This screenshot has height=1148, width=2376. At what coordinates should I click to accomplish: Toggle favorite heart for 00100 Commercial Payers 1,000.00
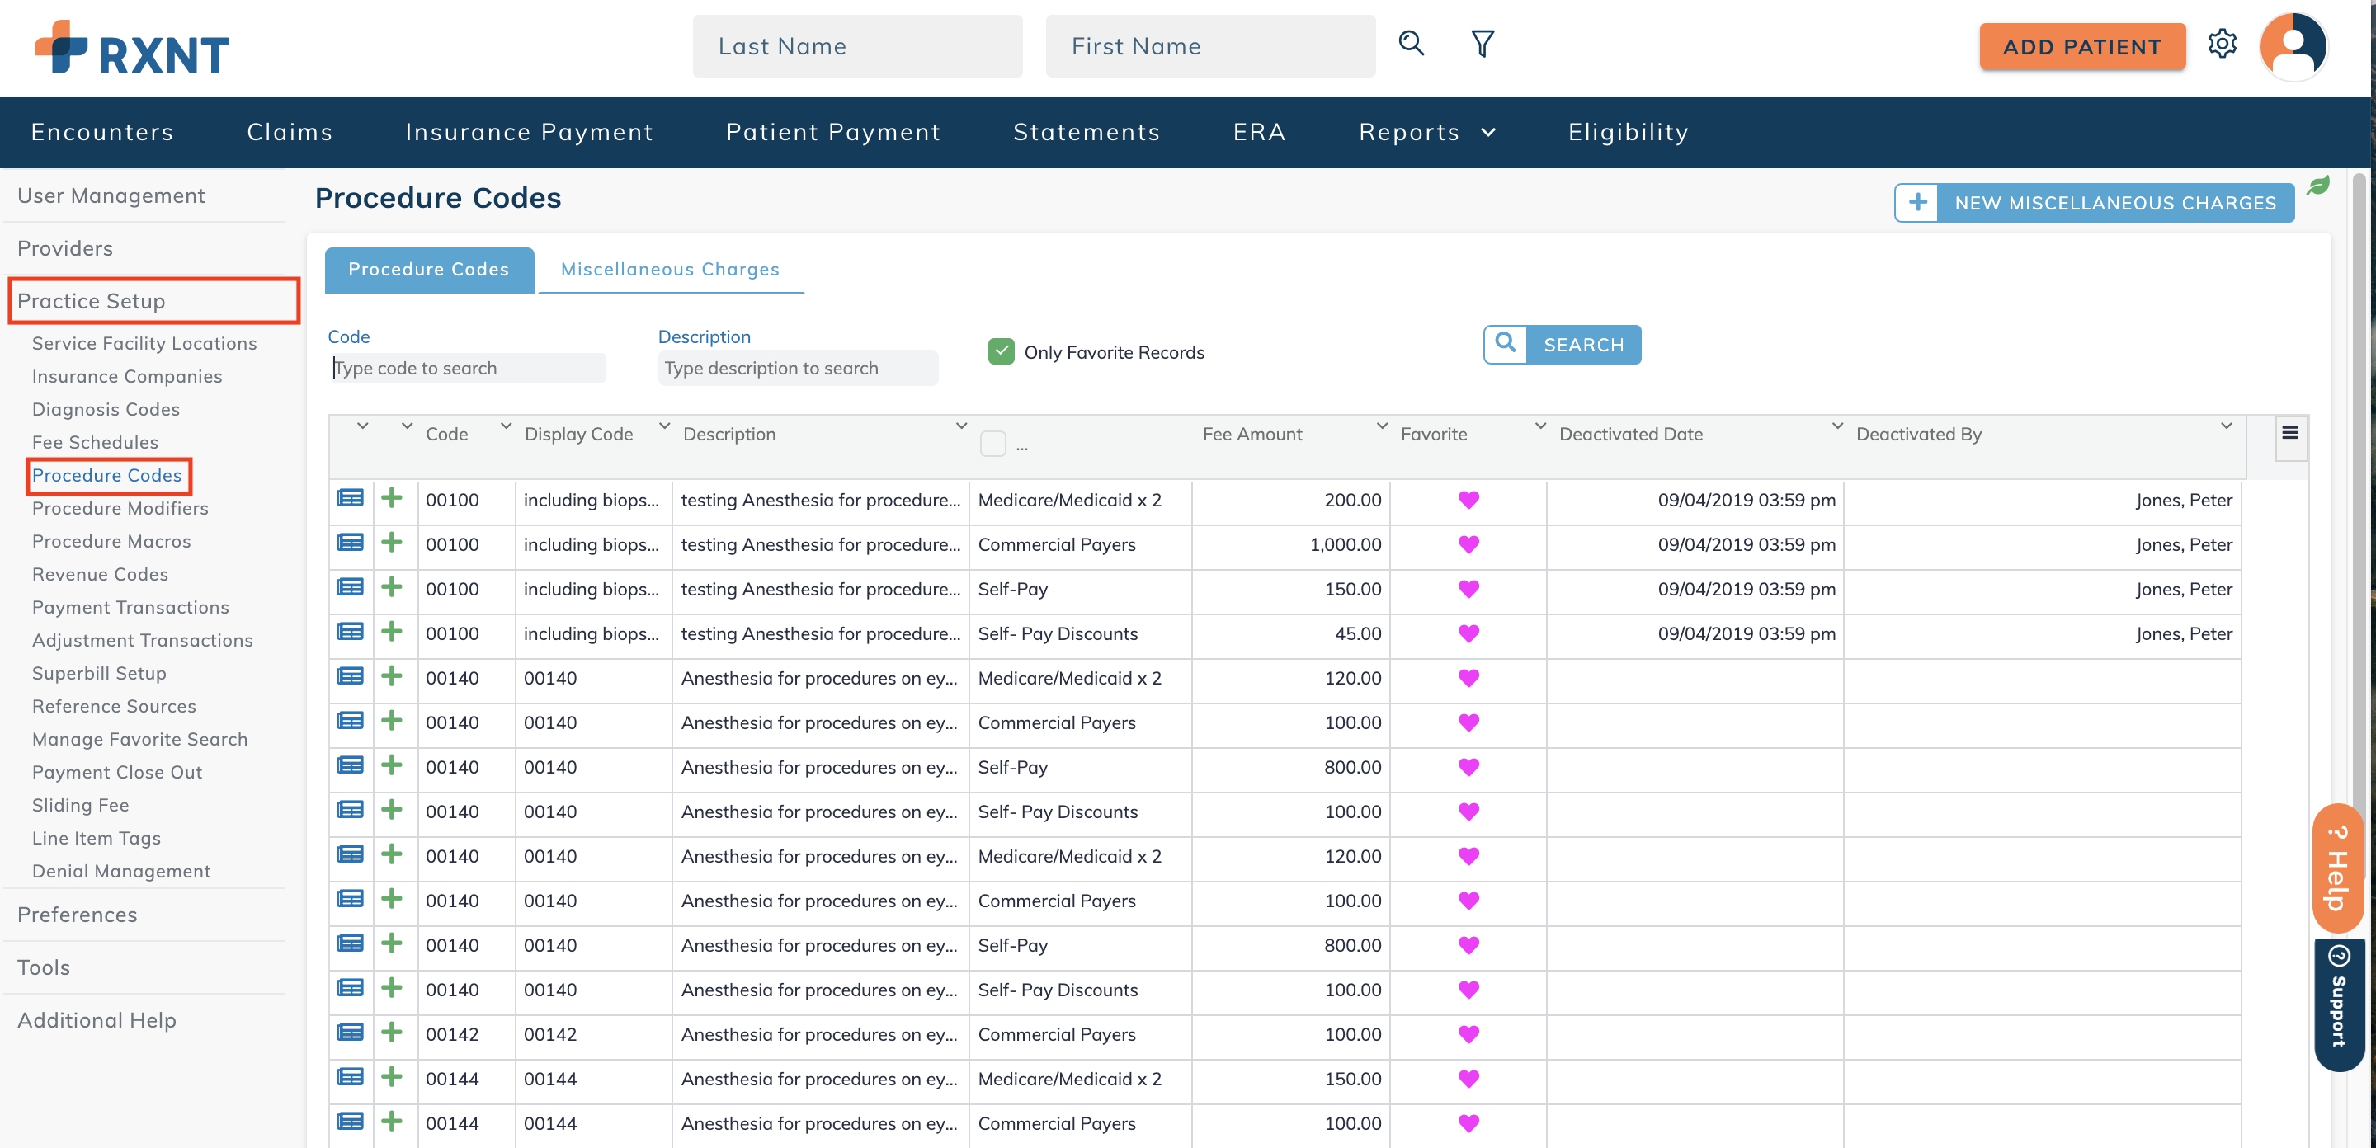tap(1468, 544)
